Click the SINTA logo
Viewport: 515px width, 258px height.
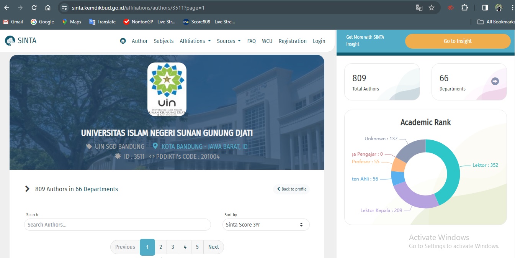(x=21, y=41)
